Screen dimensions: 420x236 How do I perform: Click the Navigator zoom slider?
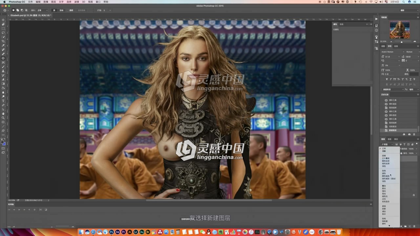pyautogui.click(x=401, y=42)
